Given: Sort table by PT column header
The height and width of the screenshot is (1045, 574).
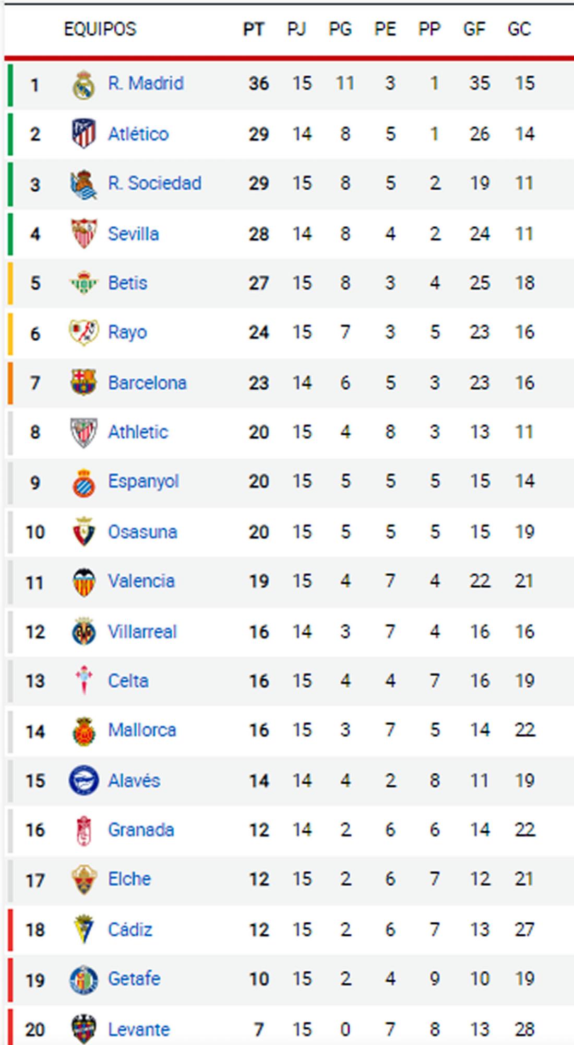Looking at the screenshot, I should coord(254,29).
